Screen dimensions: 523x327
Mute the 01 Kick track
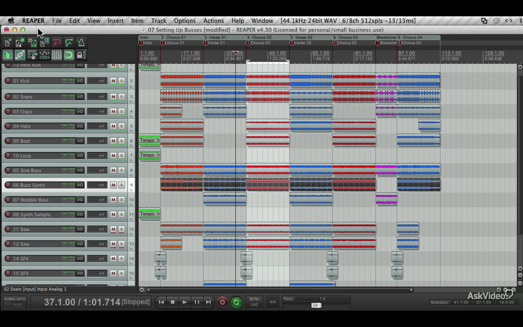pyautogui.click(x=113, y=81)
